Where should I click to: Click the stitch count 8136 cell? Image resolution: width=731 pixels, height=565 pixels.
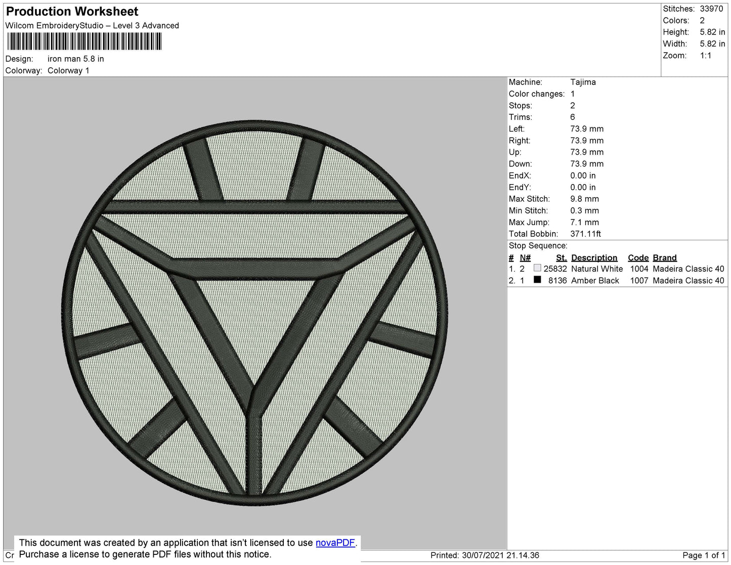[x=557, y=280]
